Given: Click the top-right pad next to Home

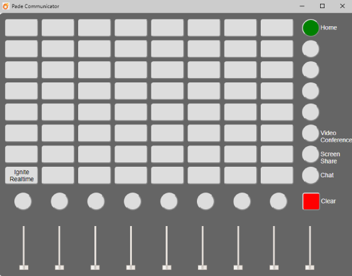Looking at the screenshot, I should point(277,28).
